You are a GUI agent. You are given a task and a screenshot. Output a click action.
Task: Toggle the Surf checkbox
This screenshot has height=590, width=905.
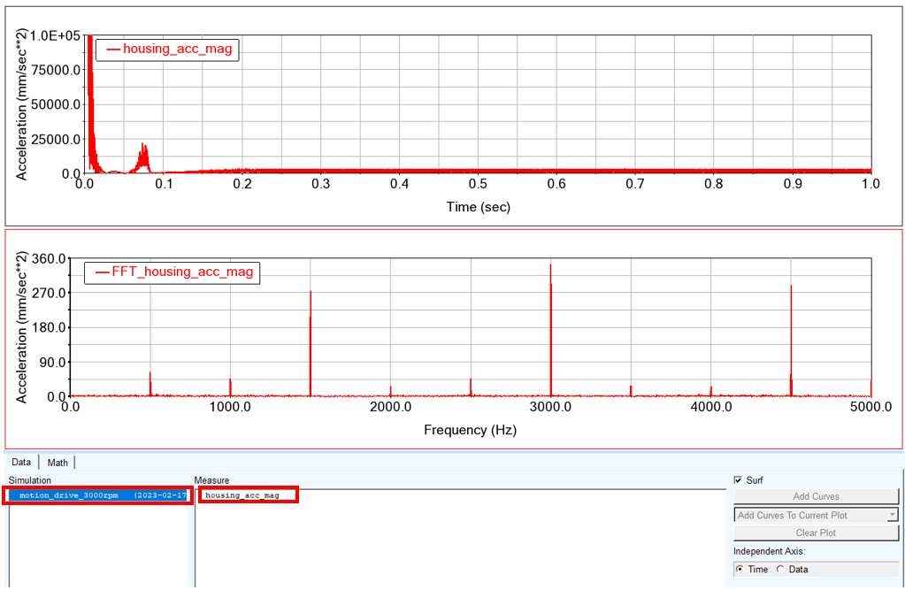738,479
